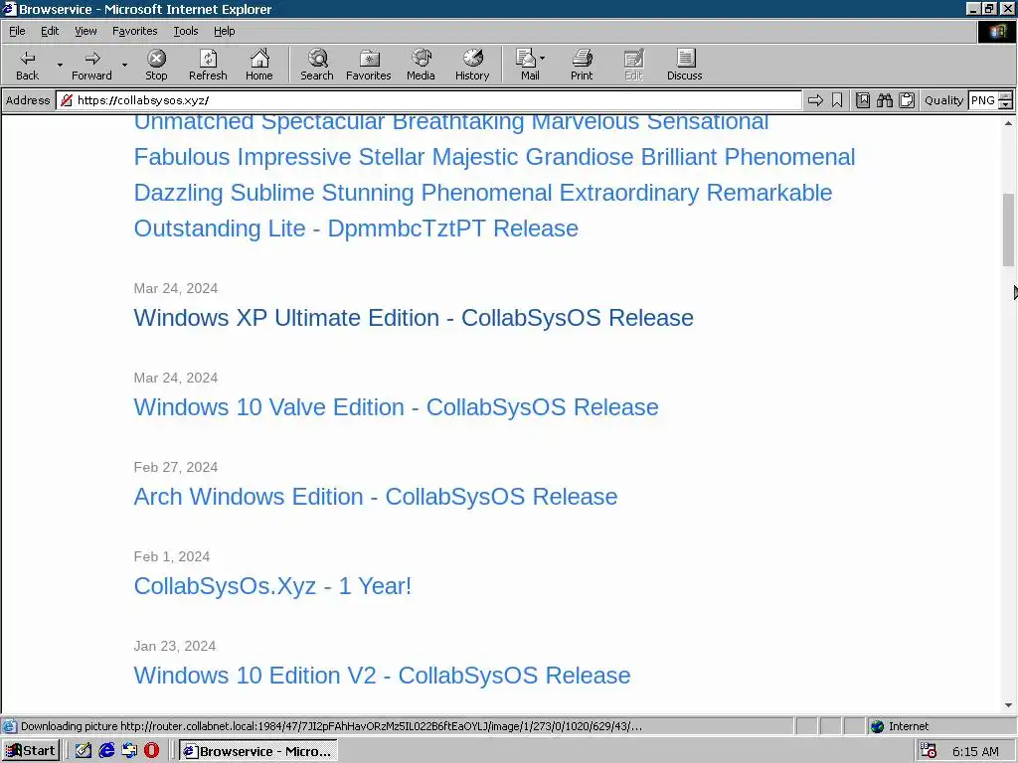The image size is (1018, 763).
Task: Stop the page from loading
Action: [156, 65]
